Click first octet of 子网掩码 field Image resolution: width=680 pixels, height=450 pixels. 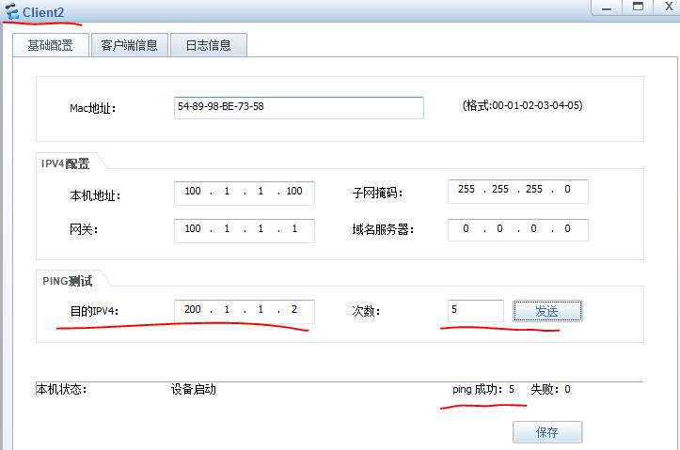tap(467, 190)
